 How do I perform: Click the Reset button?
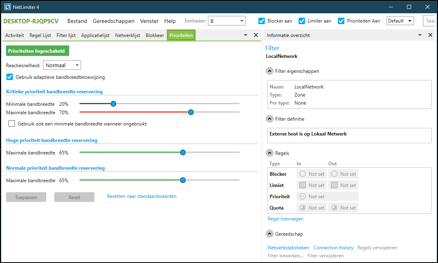pyautogui.click(x=74, y=197)
